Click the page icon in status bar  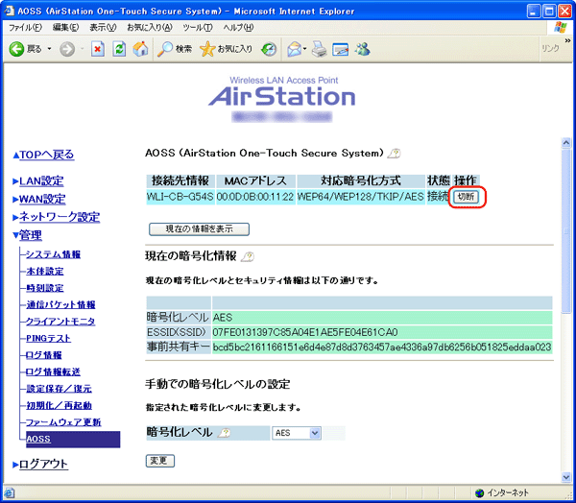10,492
